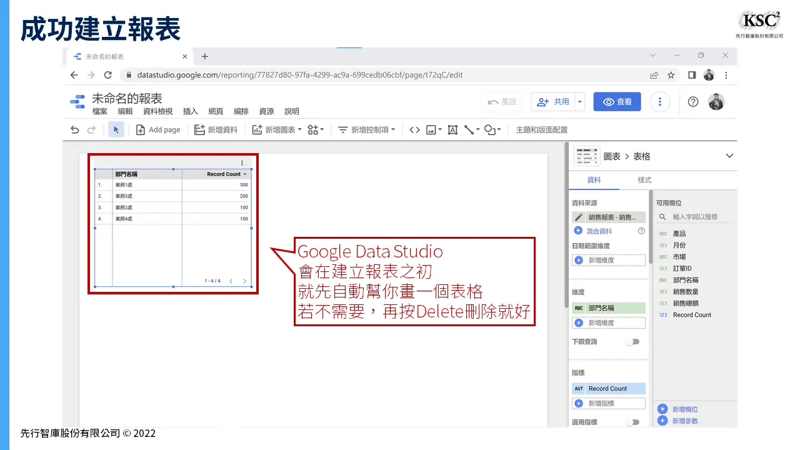This screenshot has height=450, width=800.
Task: Collapse the 圖表 > 表格 panel chevron
Action: 729,156
